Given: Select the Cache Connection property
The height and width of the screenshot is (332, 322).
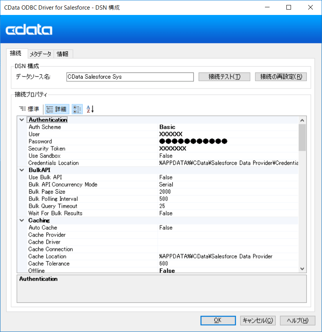Looking at the screenshot, I should [x=163, y=250].
